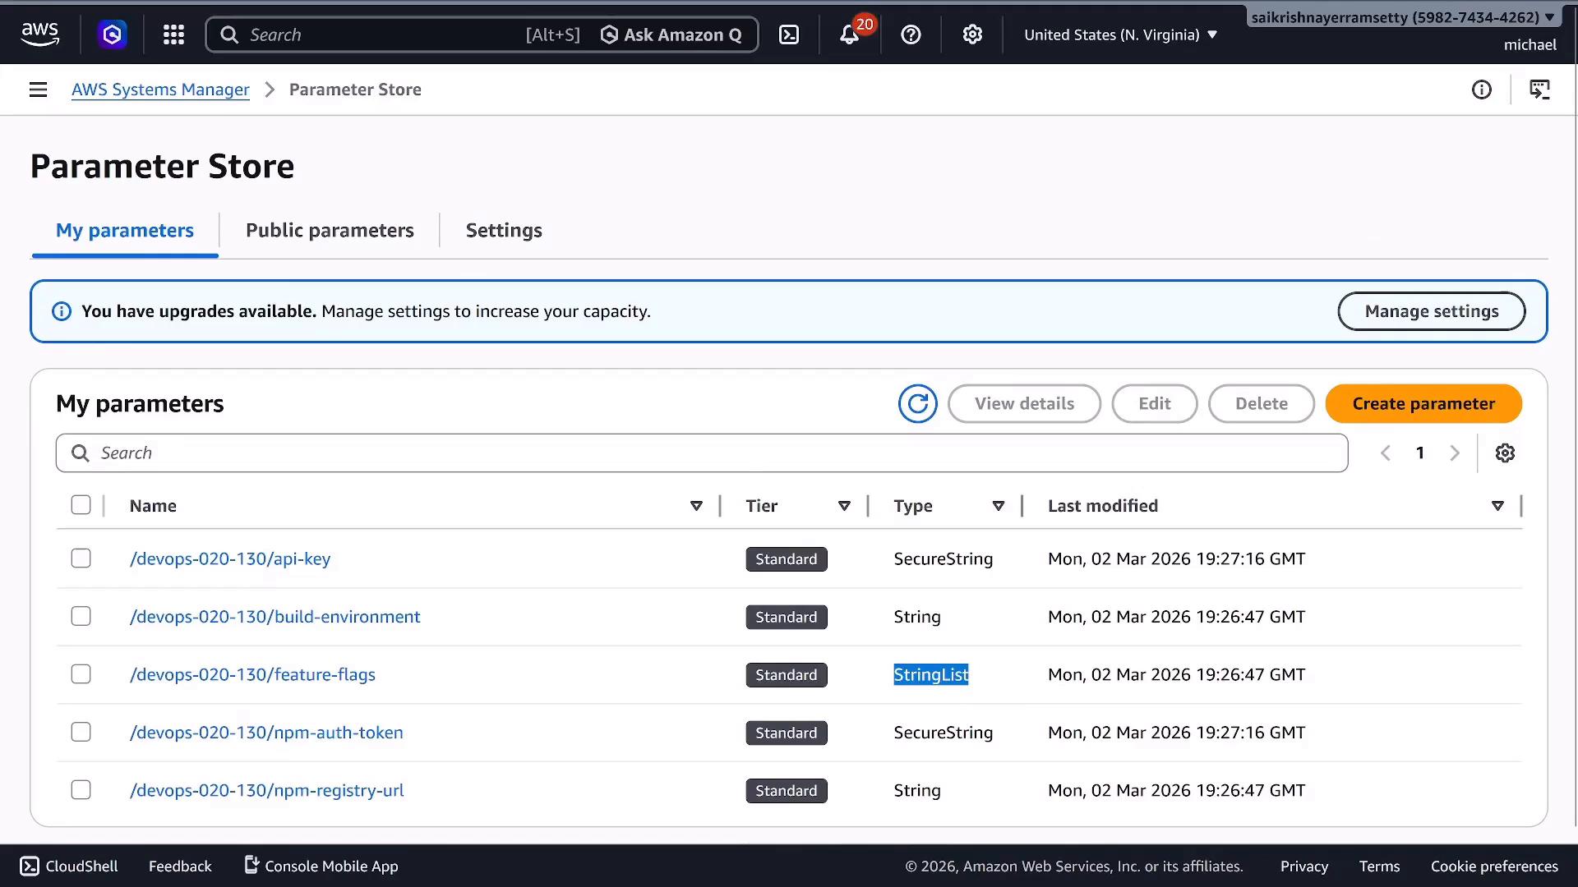Screen dimensions: 1578x887
Task: Open the /devops-020-130/npm-registry-url parameter link
Action: [266, 790]
